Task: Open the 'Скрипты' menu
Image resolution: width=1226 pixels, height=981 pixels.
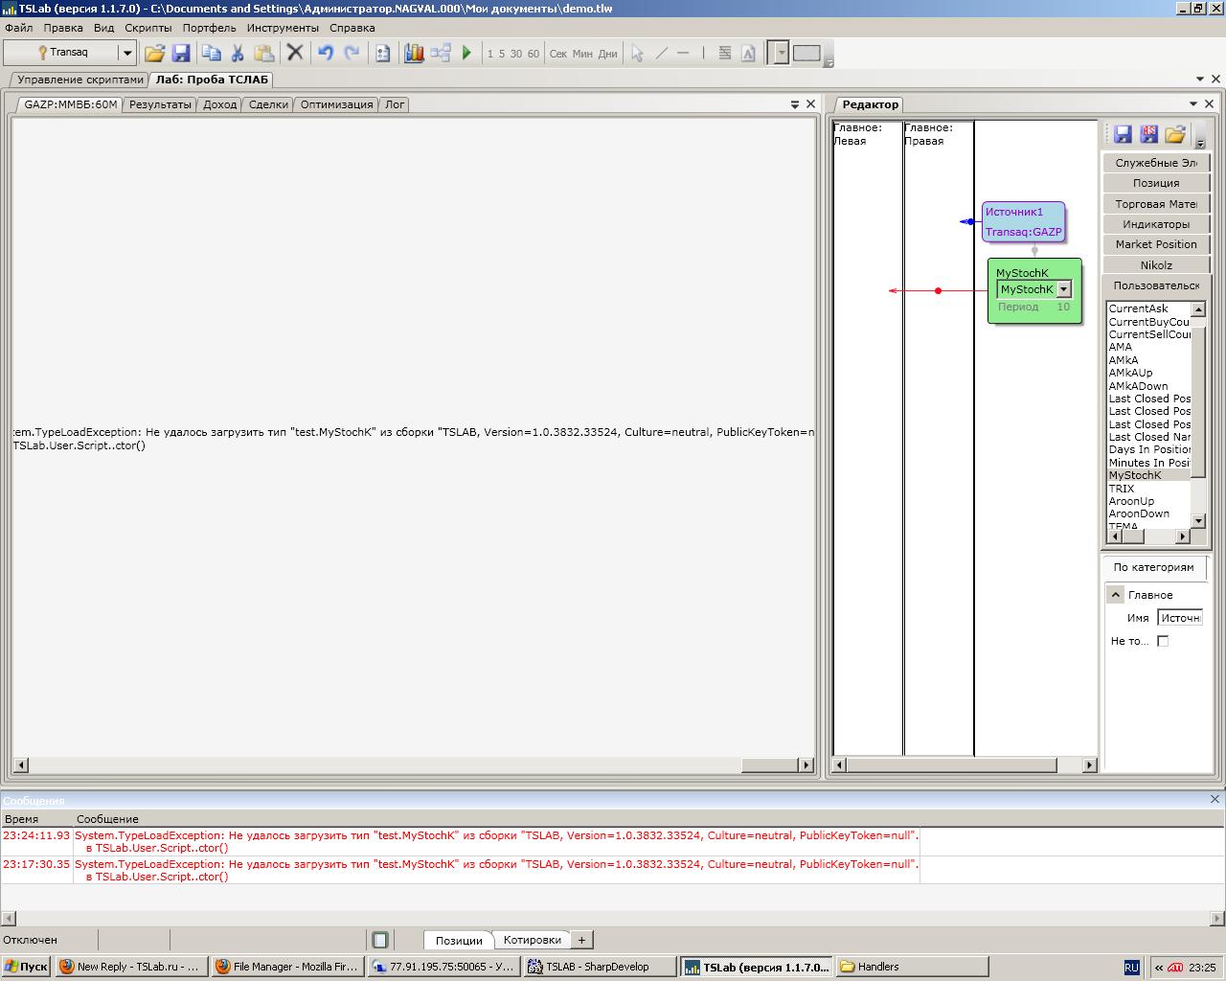Action: click(148, 28)
